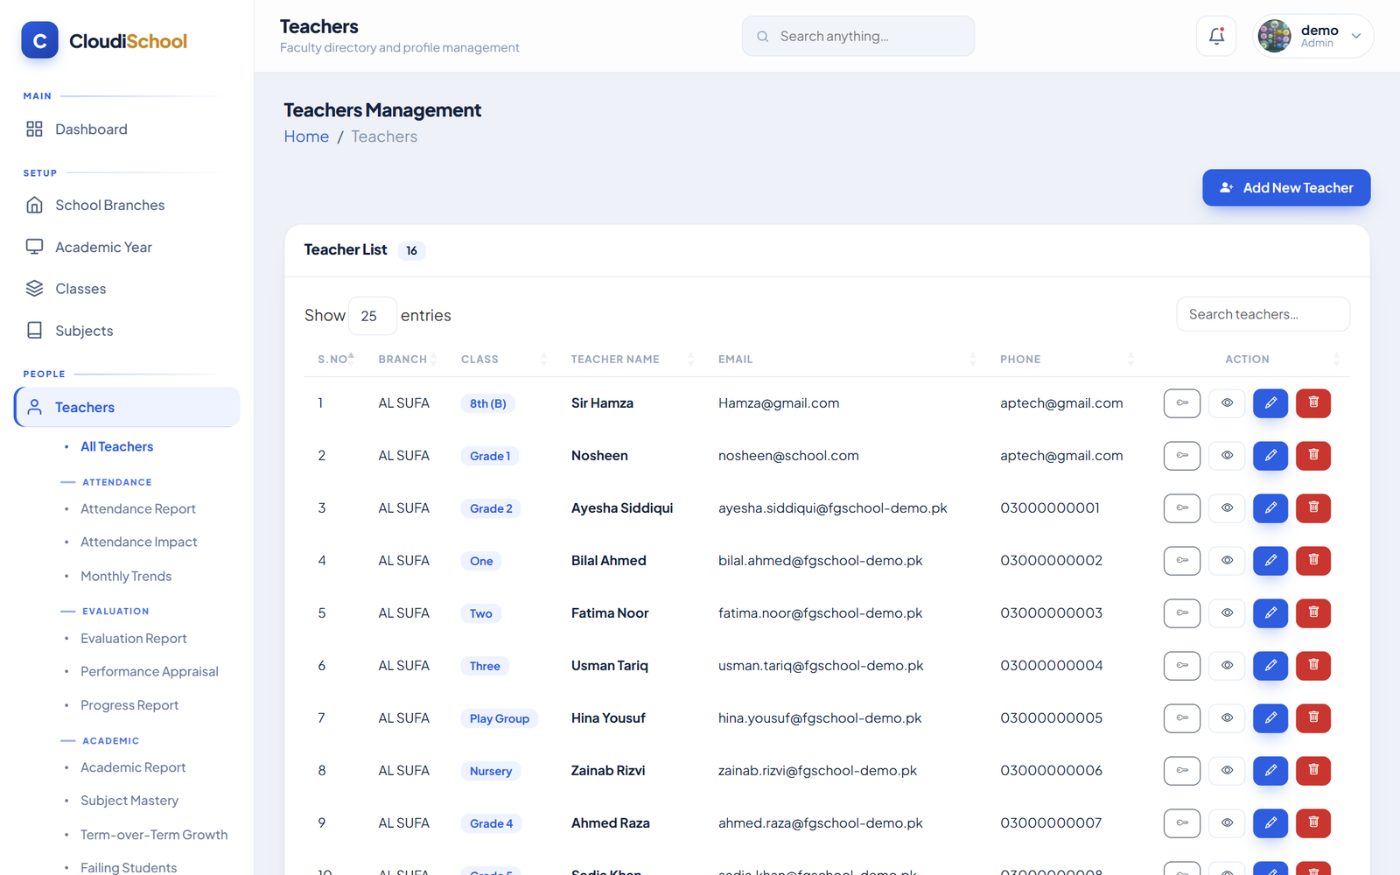Sort table by Email column header
Viewport: 1400px width, 875px height.
(x=846, y=360)
